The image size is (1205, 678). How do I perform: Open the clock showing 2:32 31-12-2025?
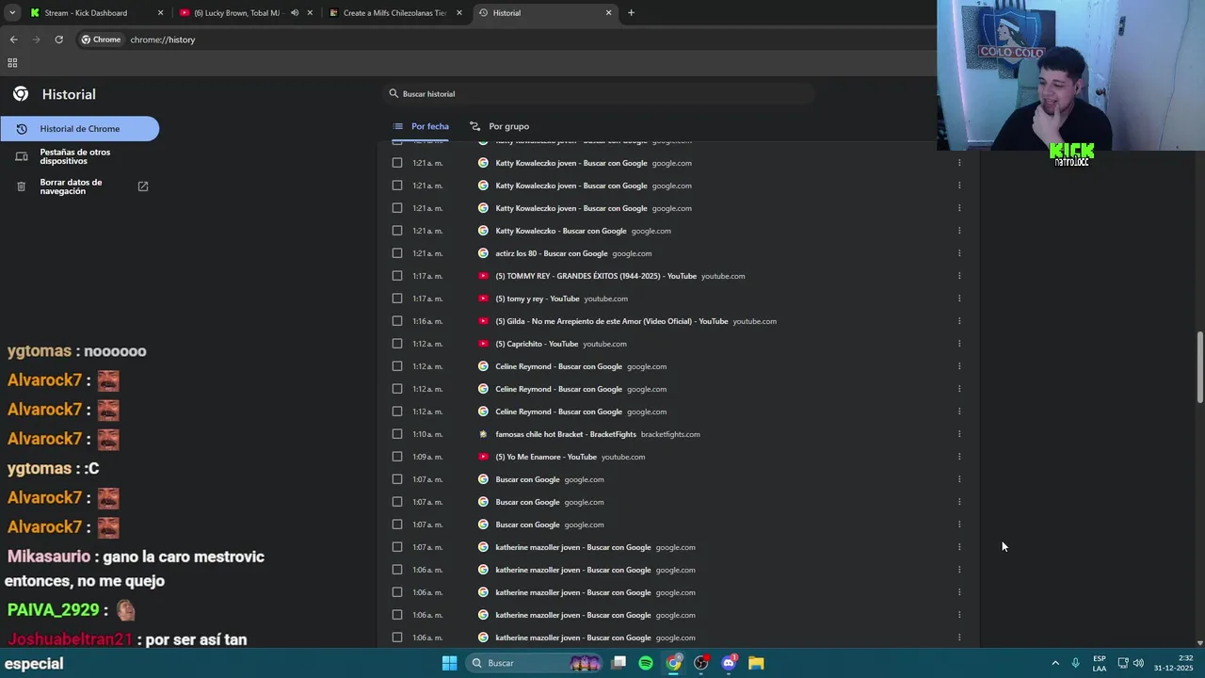[1173, 663]
